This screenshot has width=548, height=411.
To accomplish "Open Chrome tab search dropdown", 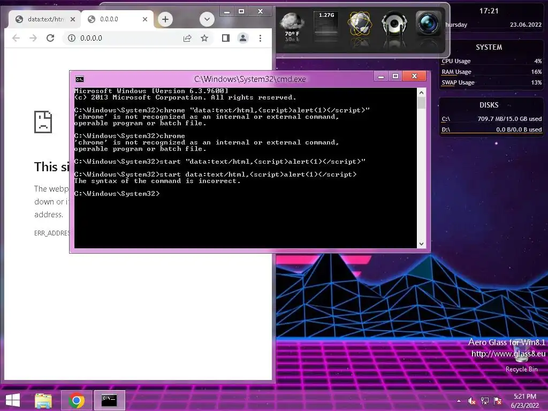I will point(207,19).
